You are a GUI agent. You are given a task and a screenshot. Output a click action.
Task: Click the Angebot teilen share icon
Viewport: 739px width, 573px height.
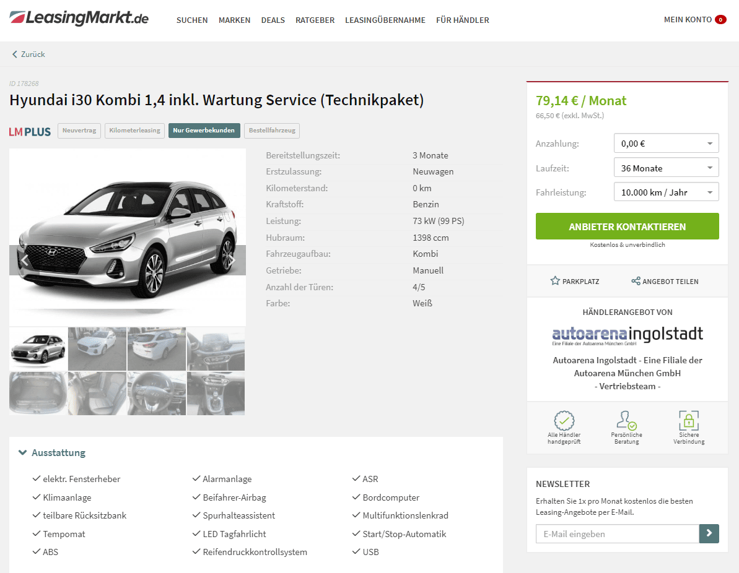coord(636,281)
